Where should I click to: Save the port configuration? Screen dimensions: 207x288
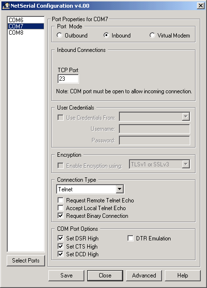67,275
